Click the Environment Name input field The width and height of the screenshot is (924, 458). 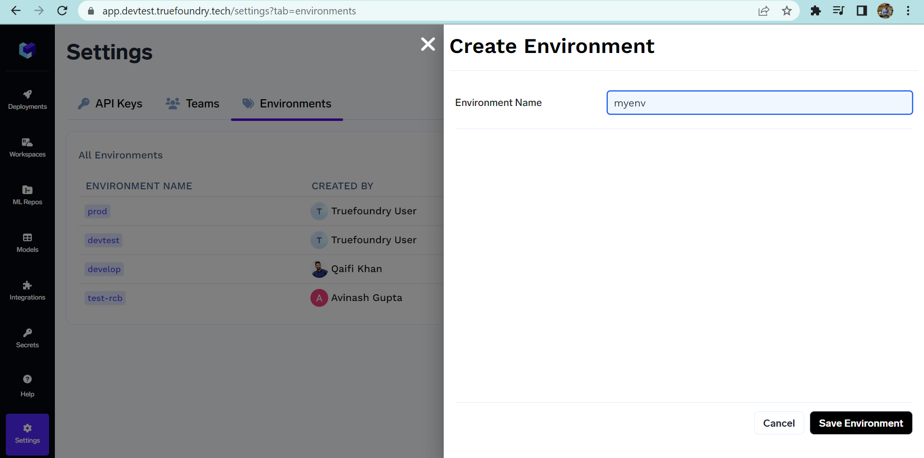(759, 103)
